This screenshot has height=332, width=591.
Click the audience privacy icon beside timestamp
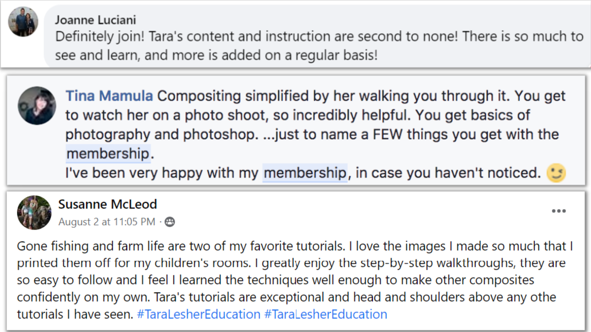170,222
